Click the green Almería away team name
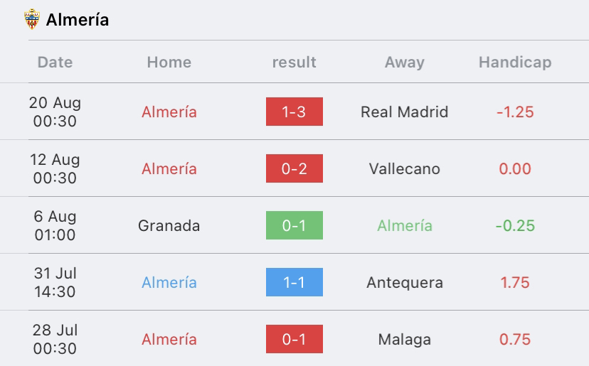 405,225
